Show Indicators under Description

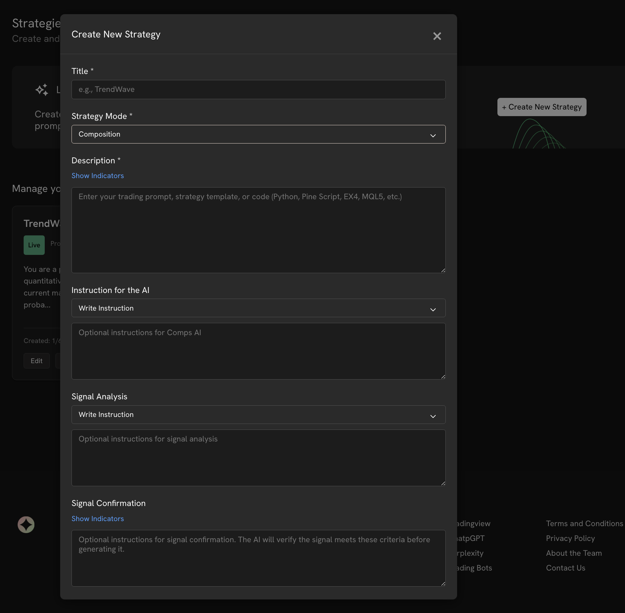[98, 176]
